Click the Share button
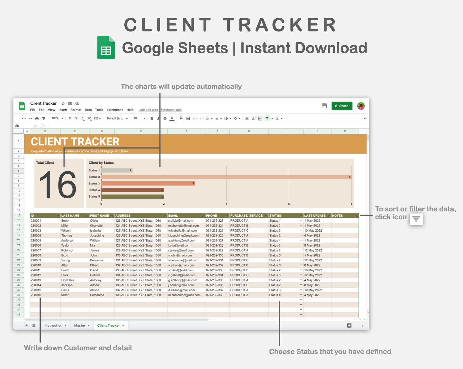The width and height of the screenshot is (463, 369). pos(342,106)
